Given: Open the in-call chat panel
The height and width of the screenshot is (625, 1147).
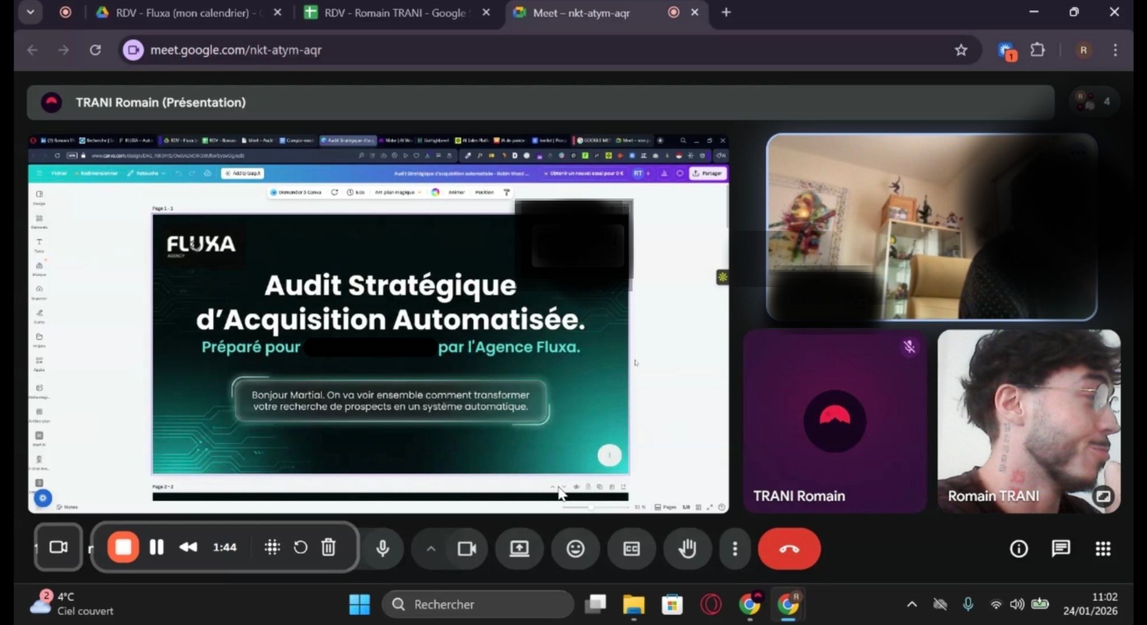Looking at the screenshot, I should [1060, 548].
